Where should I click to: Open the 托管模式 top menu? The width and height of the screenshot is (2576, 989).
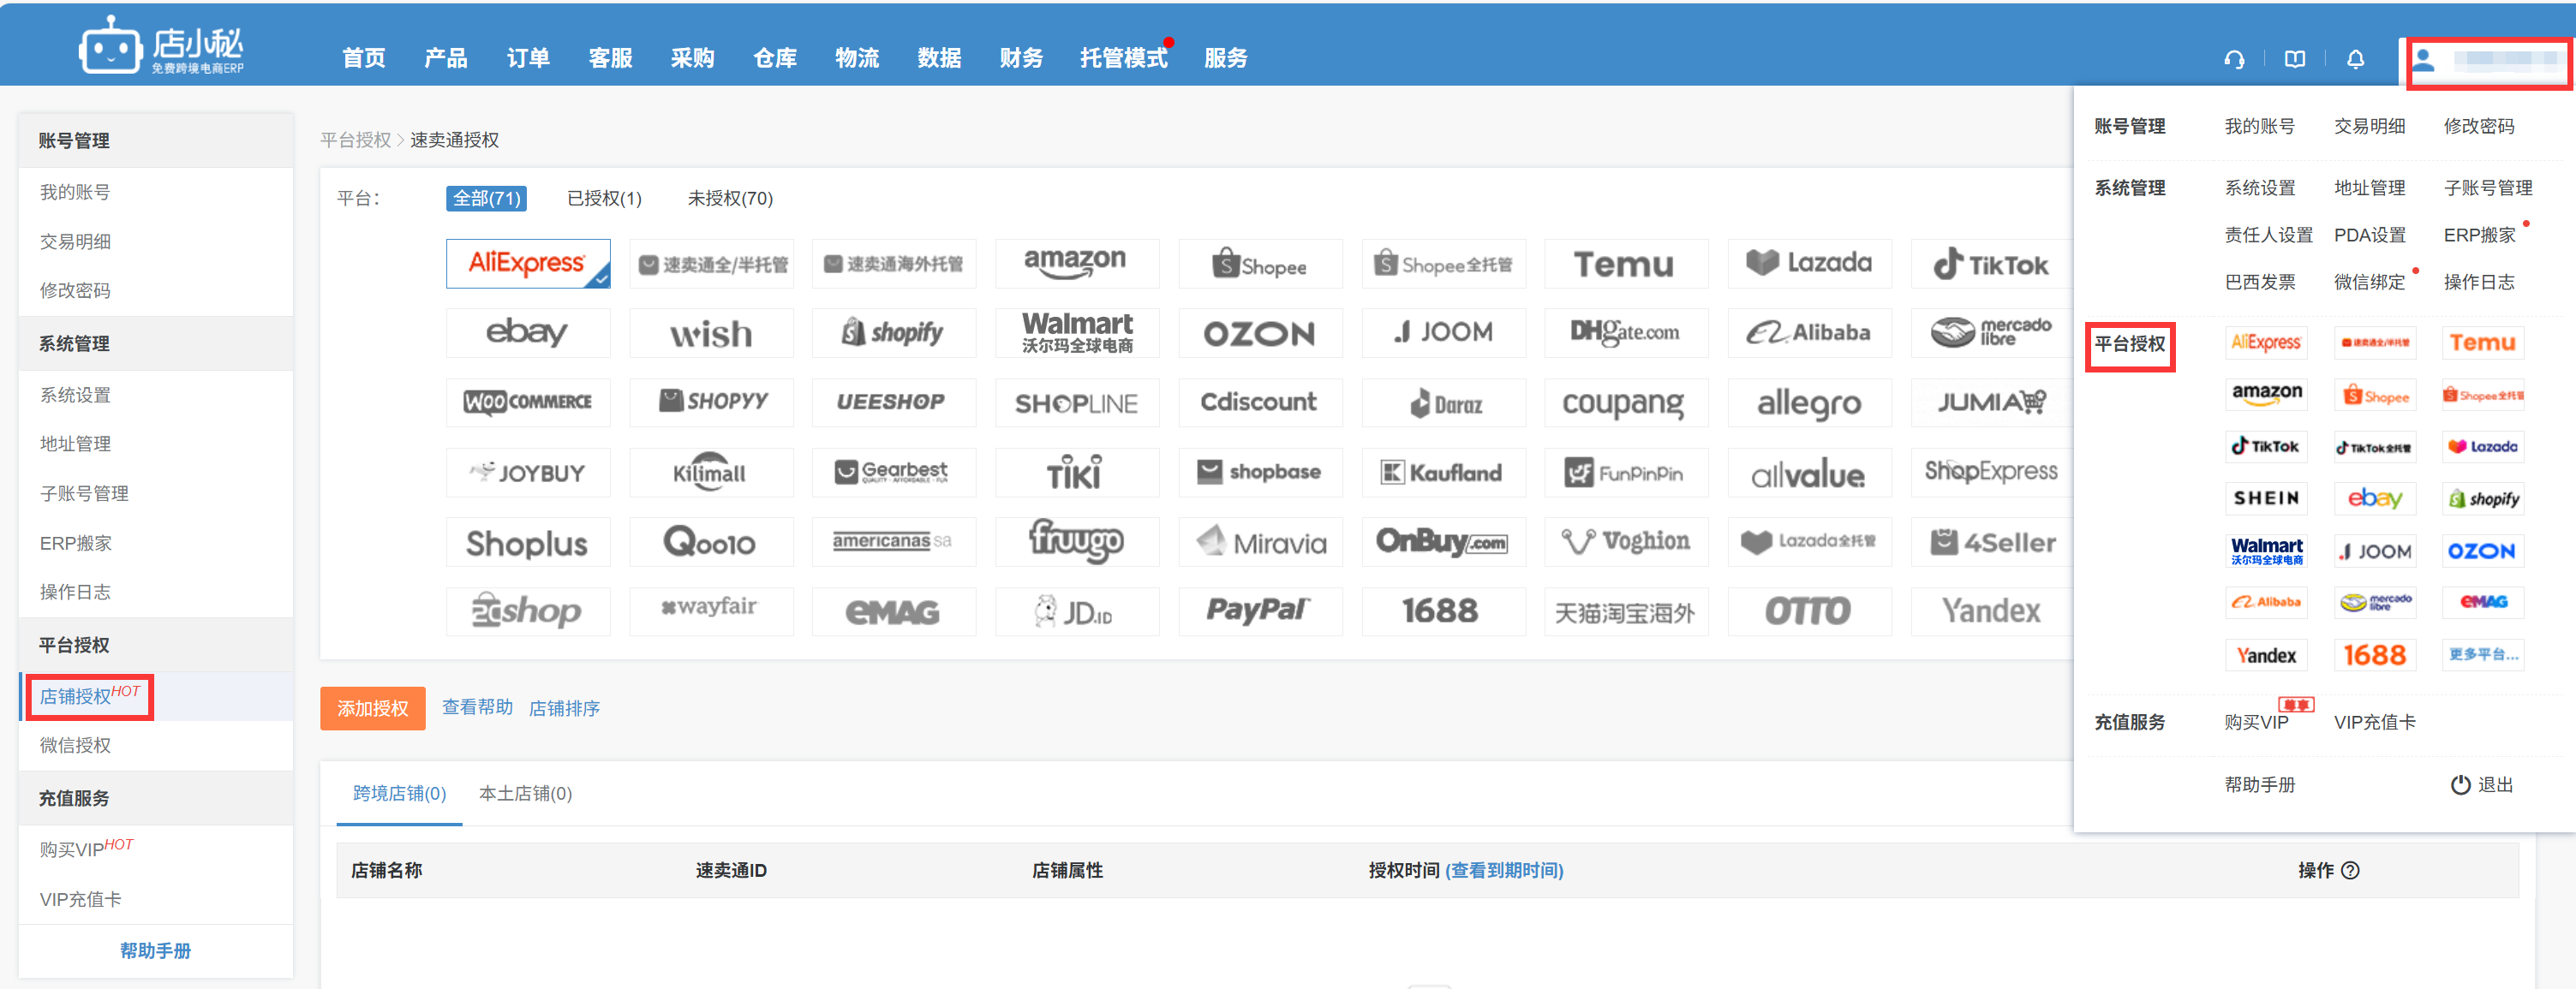(x=1123, y=58)
